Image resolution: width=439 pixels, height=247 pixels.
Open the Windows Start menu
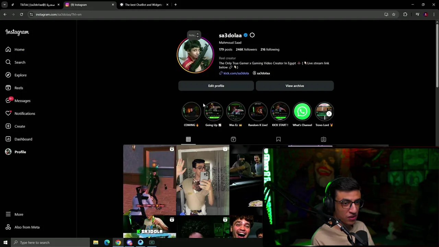point(5,243)
